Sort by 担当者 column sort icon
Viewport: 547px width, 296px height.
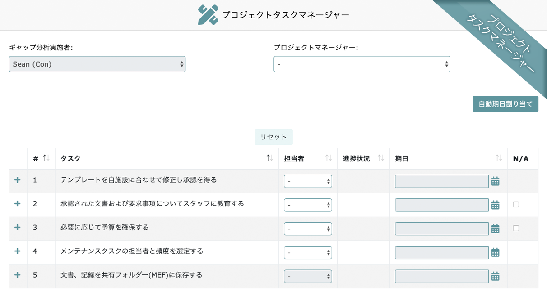(x=329, y=158)
